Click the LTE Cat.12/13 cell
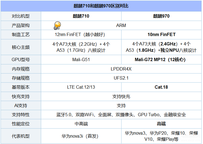This screenshot has height=144, width=203. pos(81,87)
